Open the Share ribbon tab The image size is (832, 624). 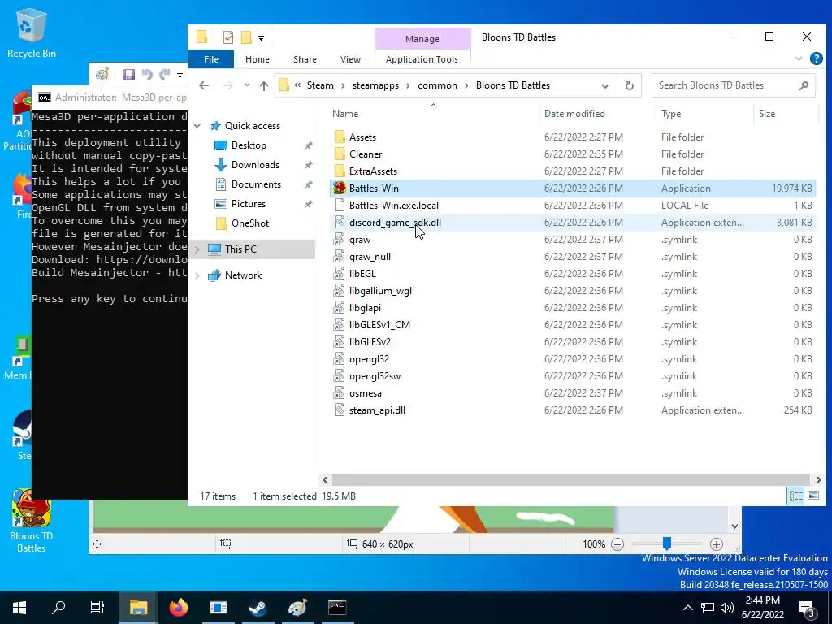click(x=305, y=59)
